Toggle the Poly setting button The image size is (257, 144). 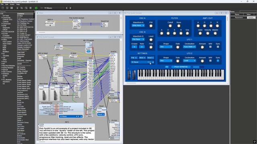click(134, 58)
